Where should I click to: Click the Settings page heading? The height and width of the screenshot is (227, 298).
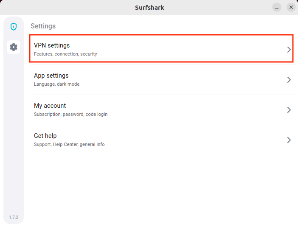point(43,26)
